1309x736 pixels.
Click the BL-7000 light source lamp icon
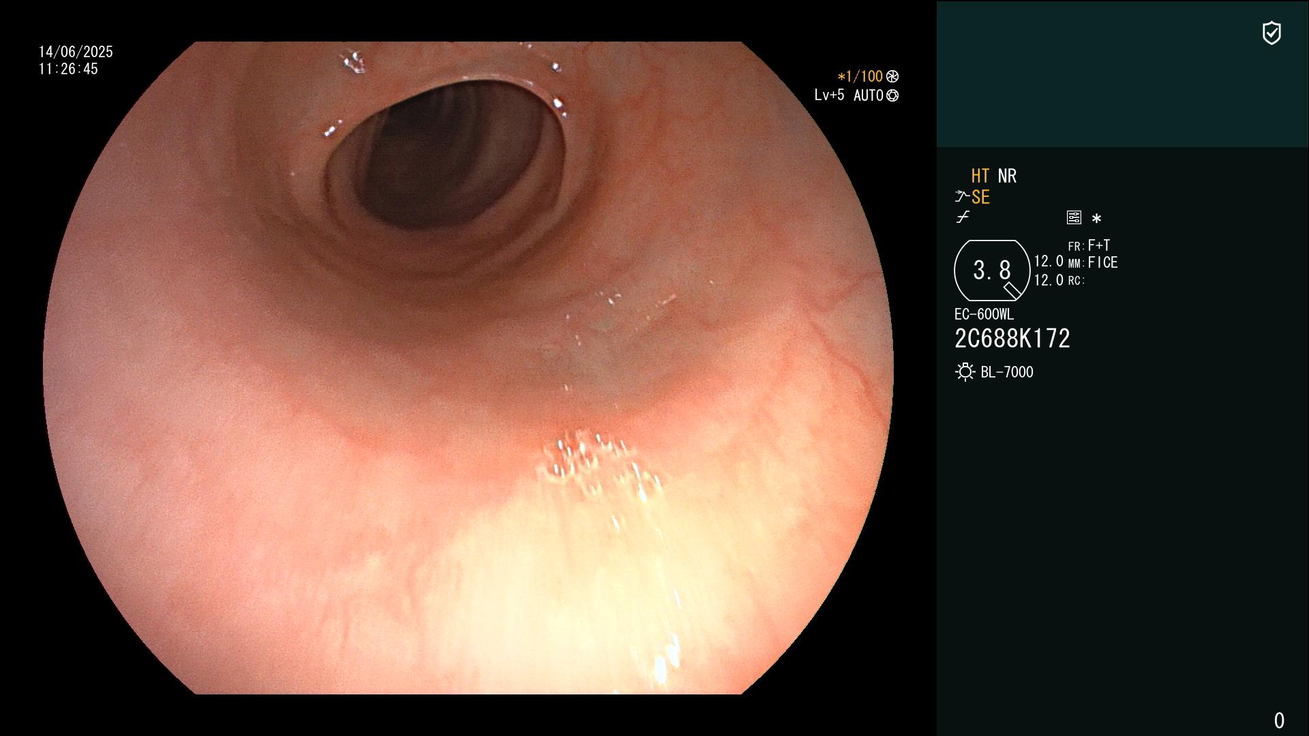point(965,372)
